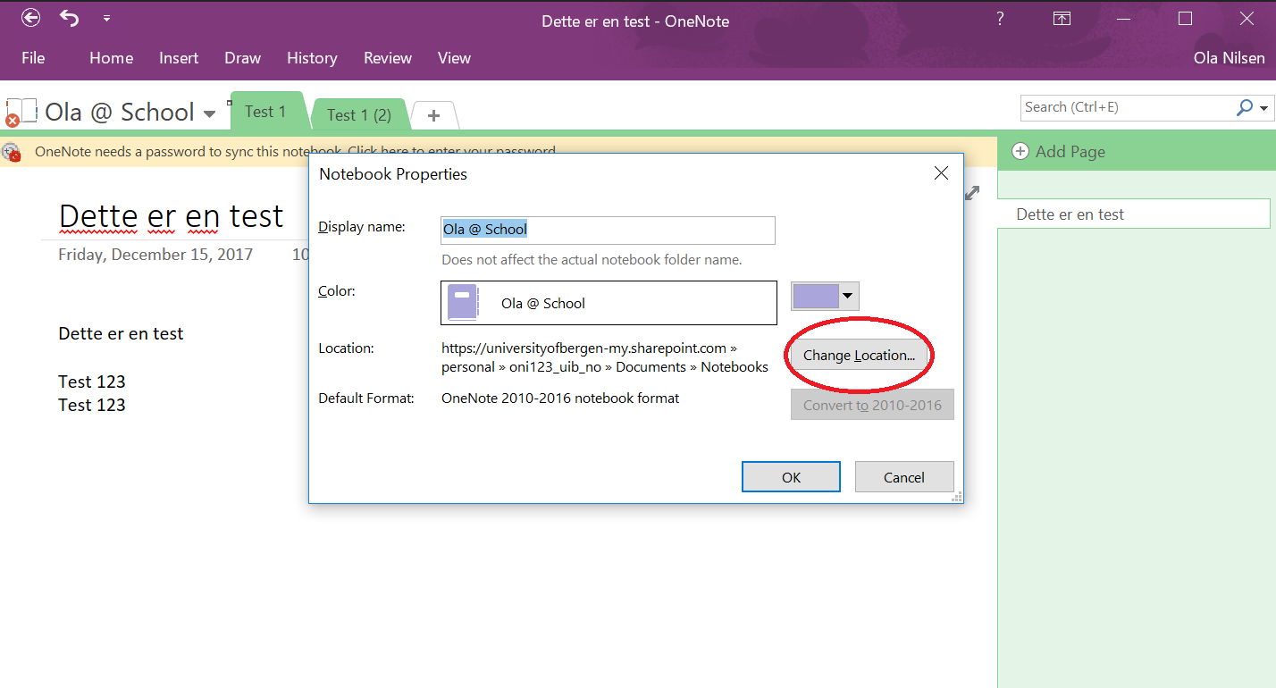Open the search scope dropdown arrow
This screenshot has height=688, width=1276.
pyautogui.click(x=1263, y=108)
